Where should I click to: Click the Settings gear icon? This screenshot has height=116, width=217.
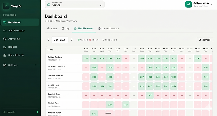tap(5, 65)
